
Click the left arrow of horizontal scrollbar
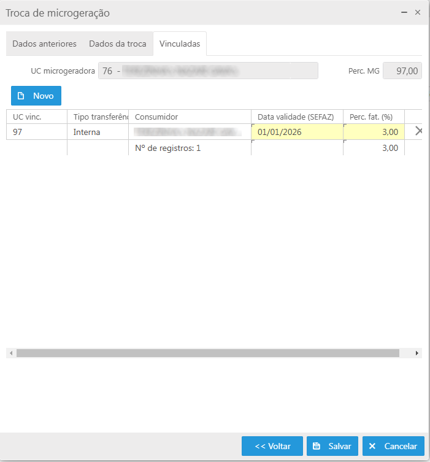(11, 353)
